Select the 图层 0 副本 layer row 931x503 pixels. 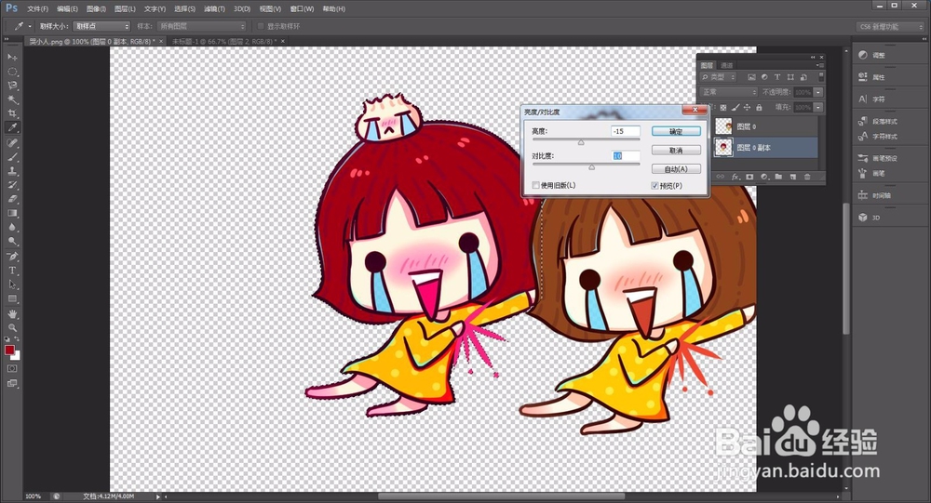(764, 148)
